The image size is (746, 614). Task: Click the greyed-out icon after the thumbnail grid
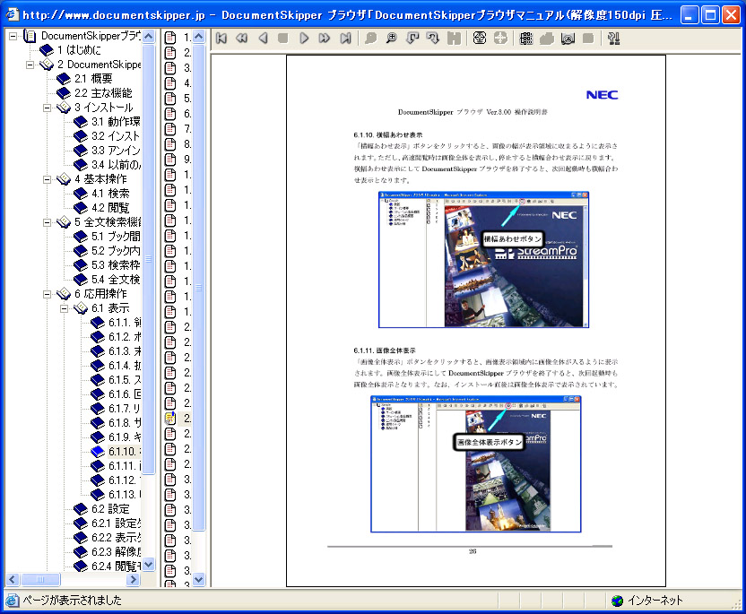pos(547,38)
